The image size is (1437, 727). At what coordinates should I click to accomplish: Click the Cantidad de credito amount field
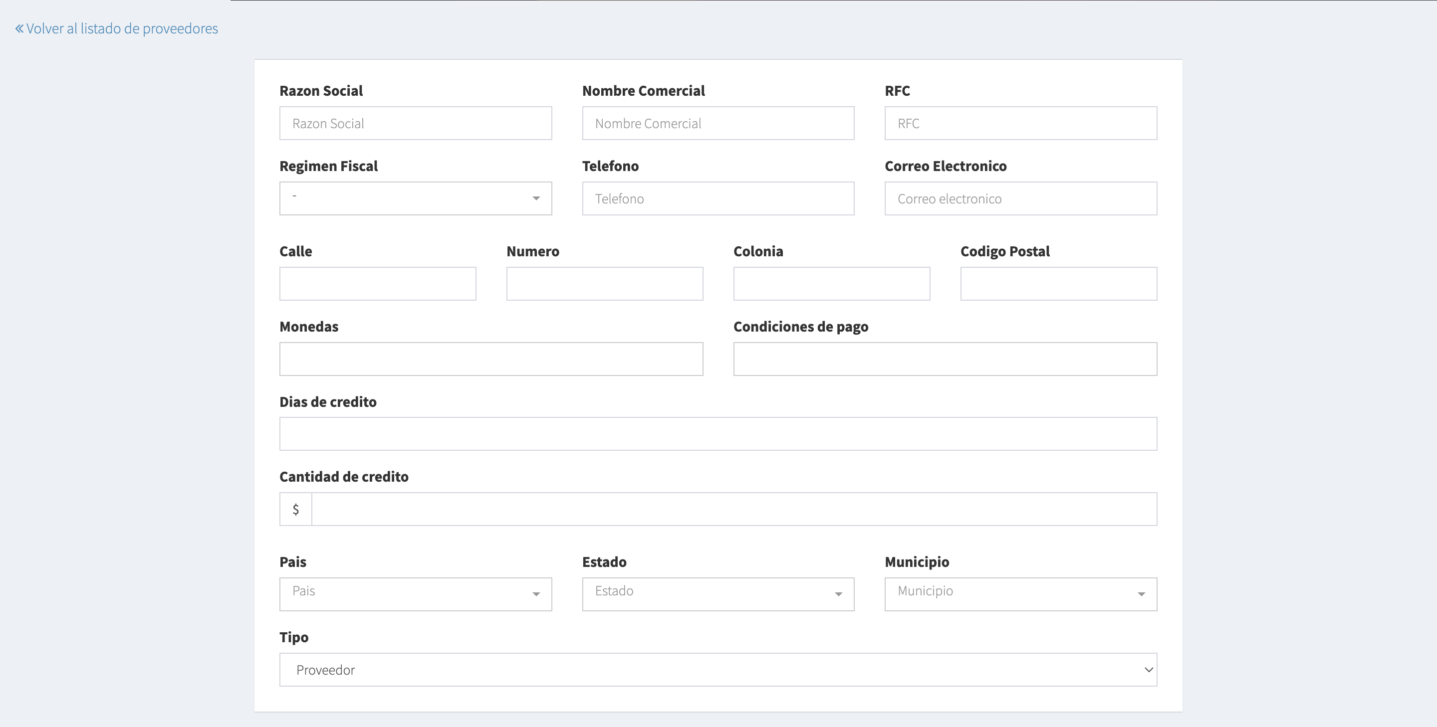click(733, 509)
